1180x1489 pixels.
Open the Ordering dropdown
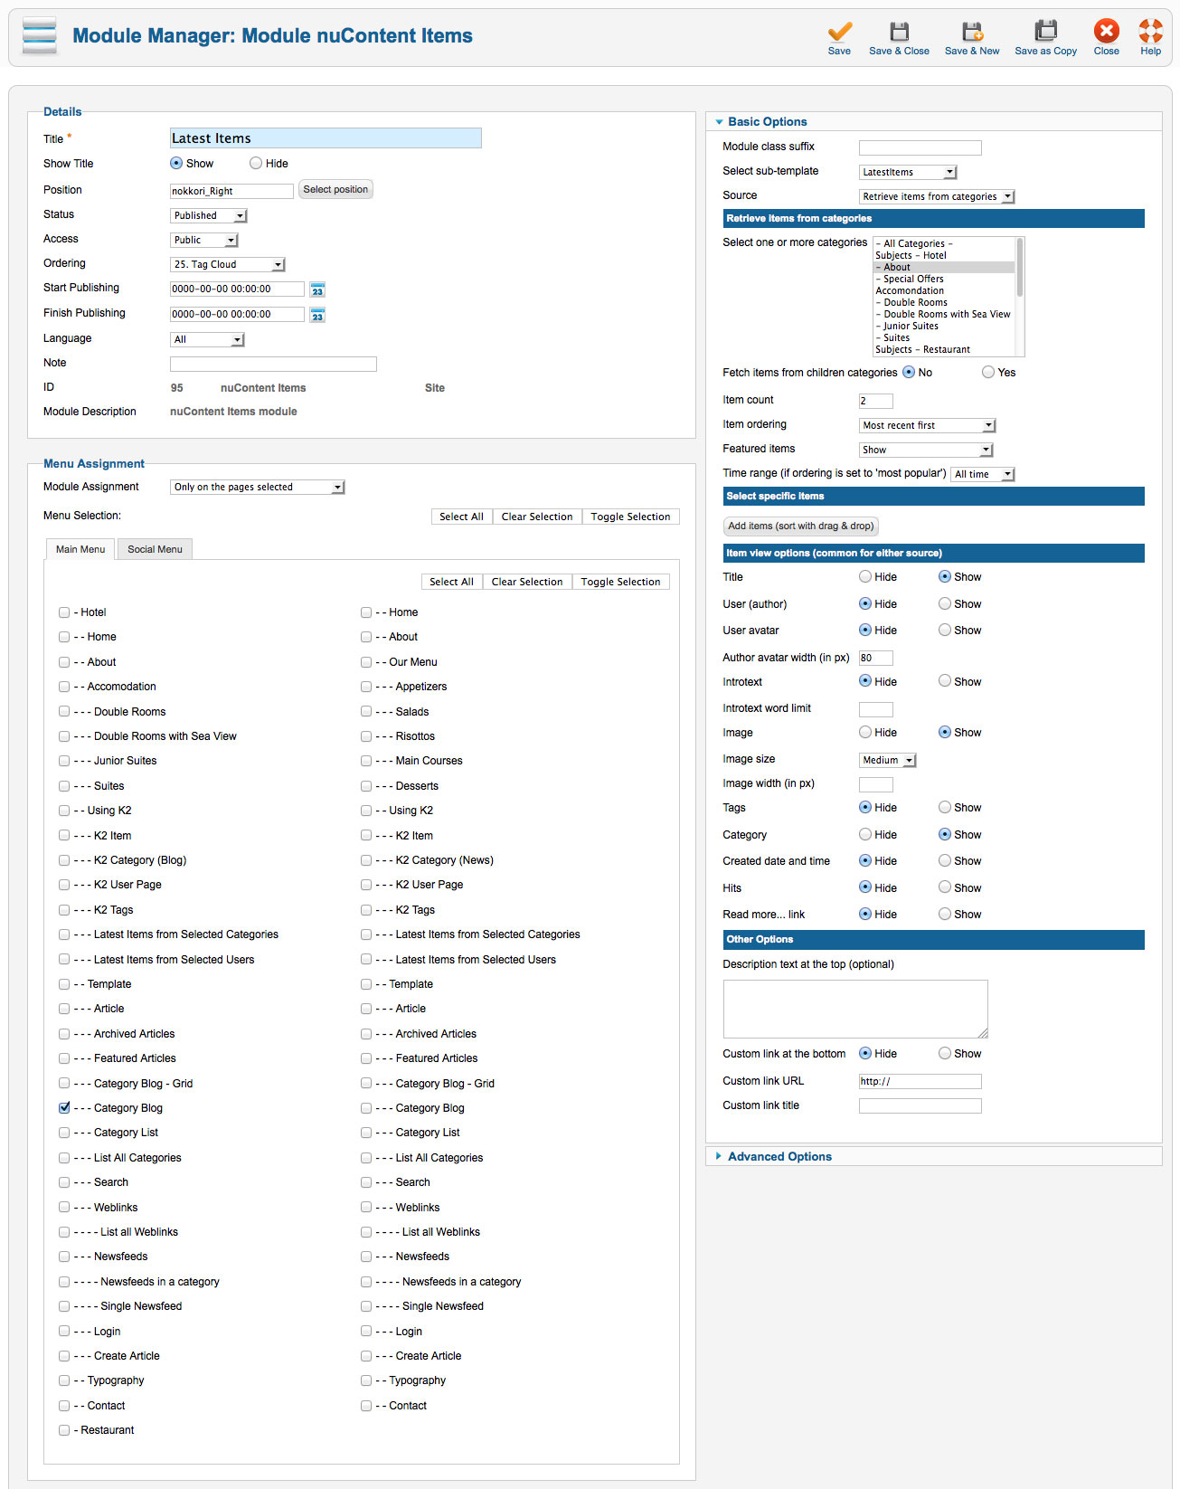228,264
